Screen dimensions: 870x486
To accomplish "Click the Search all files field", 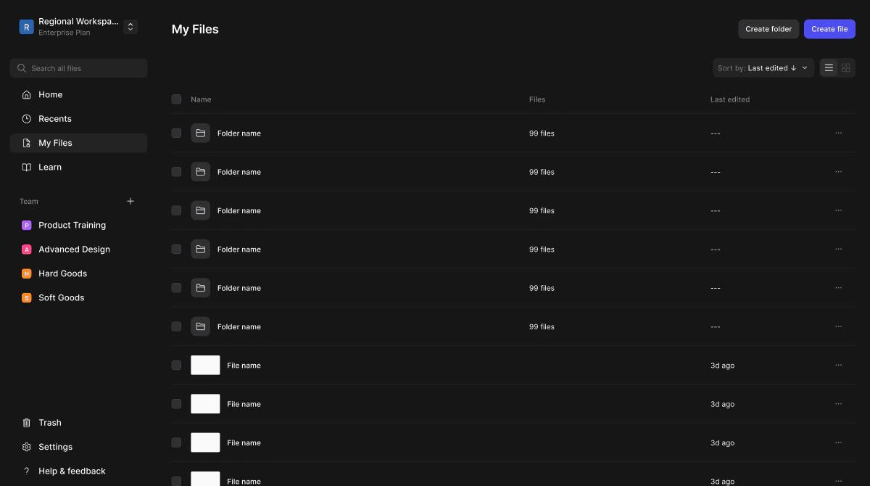I will click(x=78, y=67).
